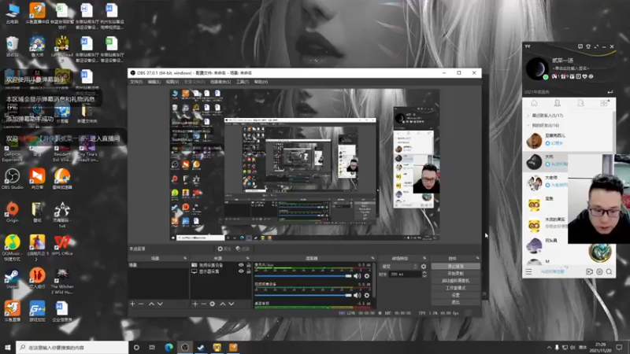This screenshot has width=630, height=354.
Task: Open 文件(F) menu in OBS
Action: [x=136, y=82]
